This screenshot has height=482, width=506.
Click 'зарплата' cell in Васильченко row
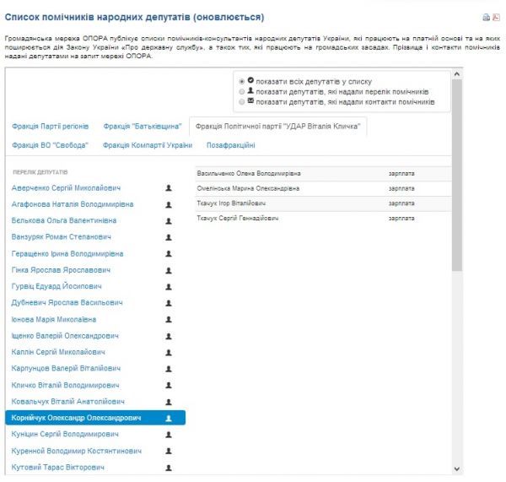401,174
